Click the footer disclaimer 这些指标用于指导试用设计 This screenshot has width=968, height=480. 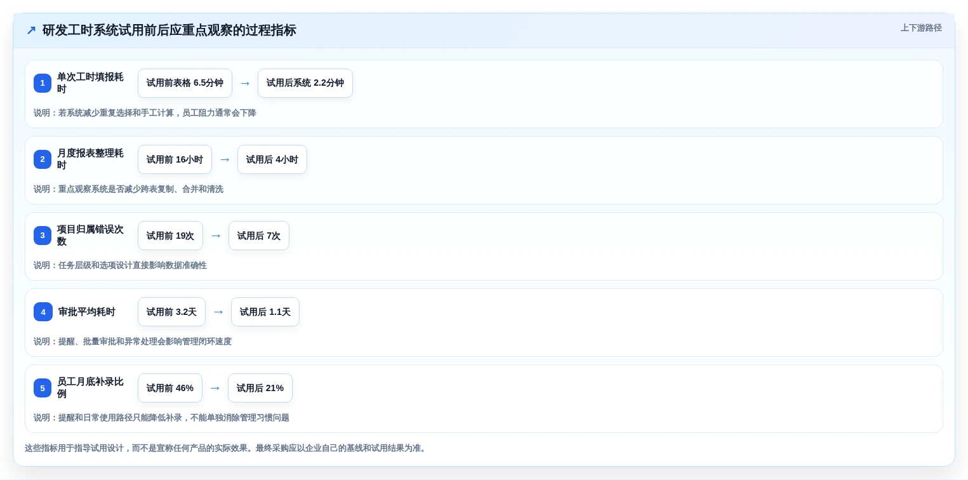point(227,448)
